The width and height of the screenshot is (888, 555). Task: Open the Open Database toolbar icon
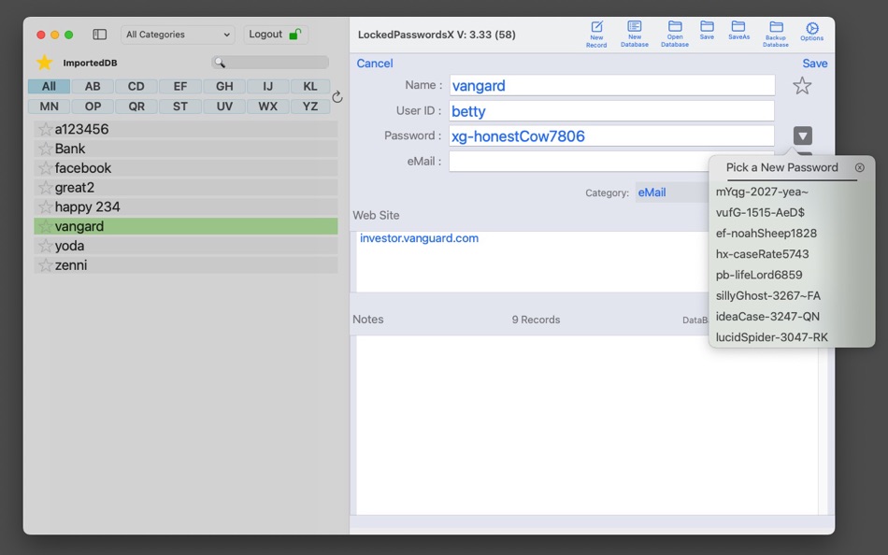point(675,34)
